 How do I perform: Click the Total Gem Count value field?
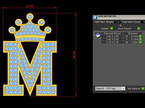click(x=143, y=22)
